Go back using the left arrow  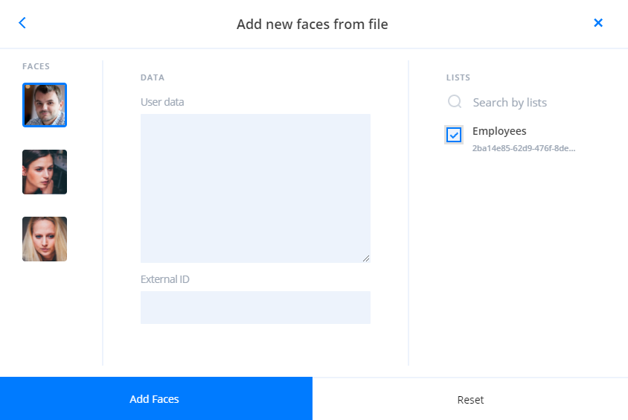click(x=22, y=23)
